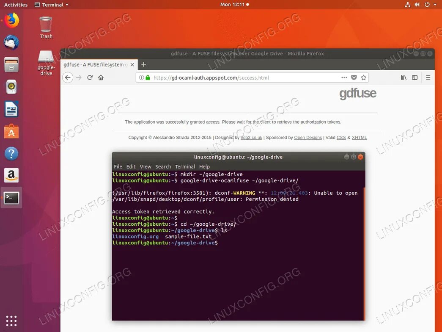Open Ubuntu Software from the dock
442x332 pixels.
click(x=11, y=131)
